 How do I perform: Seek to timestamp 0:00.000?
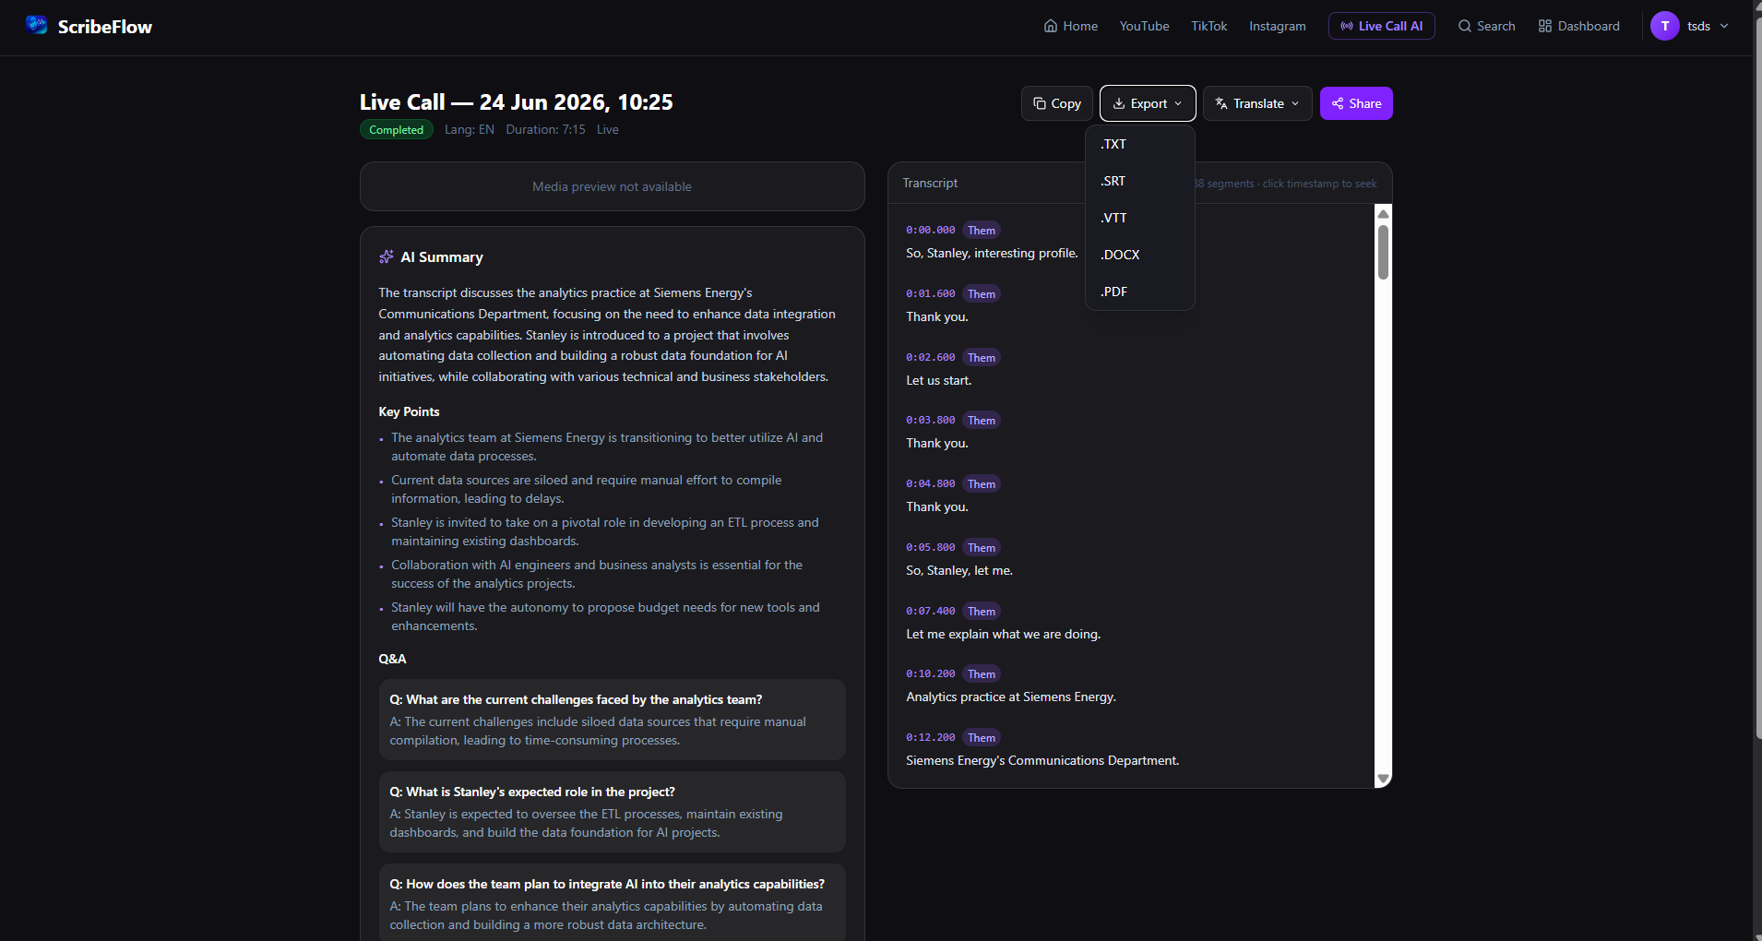pos(930,231)
